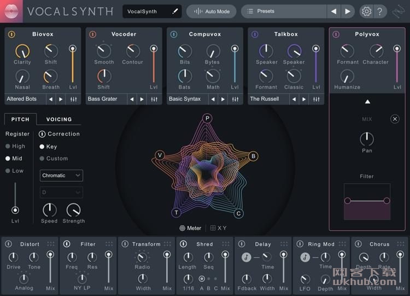The width and height of the screenshot is (410, 296).
Task: Toggle pitch Correction power
Action: pyautogui.click(x=42, y=134)
